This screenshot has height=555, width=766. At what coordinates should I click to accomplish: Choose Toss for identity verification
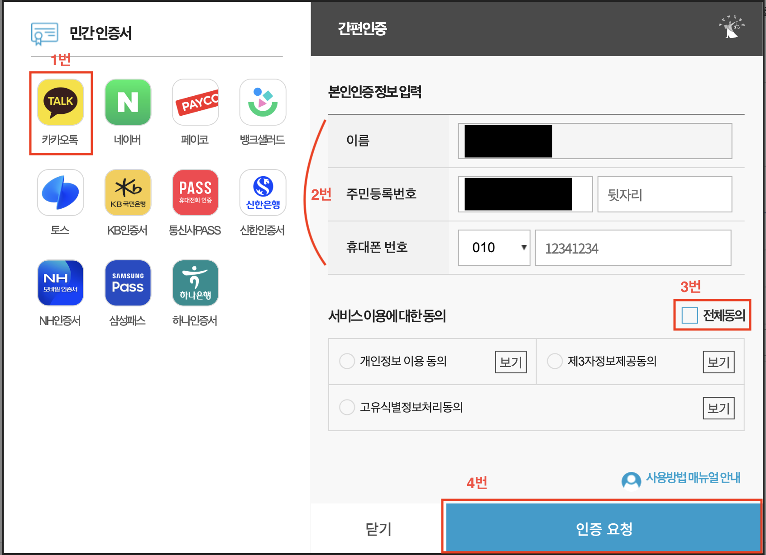(x=61, y=193)
